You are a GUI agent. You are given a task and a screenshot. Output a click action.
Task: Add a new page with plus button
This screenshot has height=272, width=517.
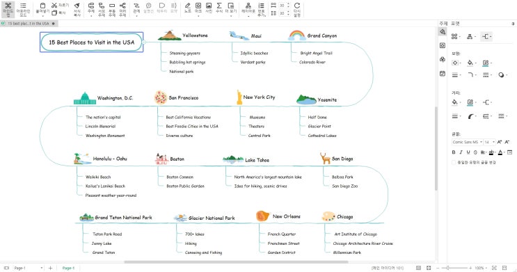tap(50, 268)
